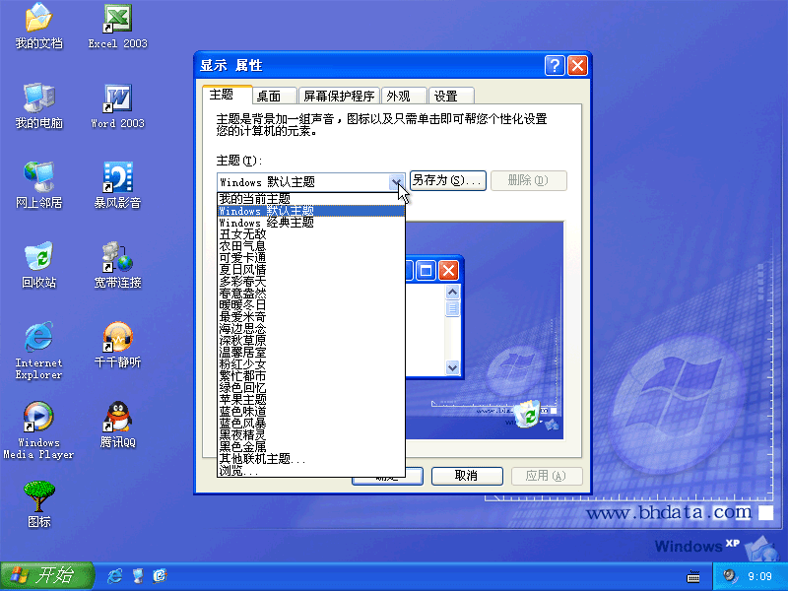Select 蓝色味道 from the theme list
Screen dimensions: 788x591
(311, 412)
